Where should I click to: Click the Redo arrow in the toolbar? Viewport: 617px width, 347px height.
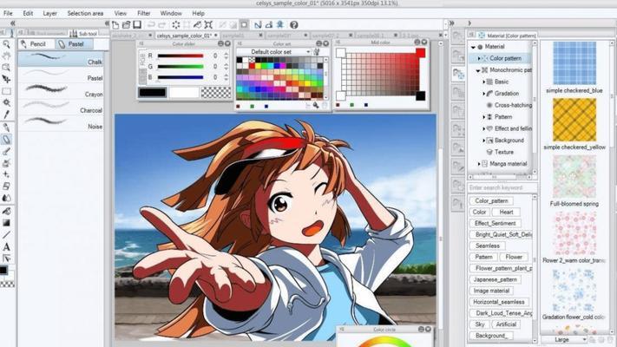pyautogui.click(x=161, y=25)
